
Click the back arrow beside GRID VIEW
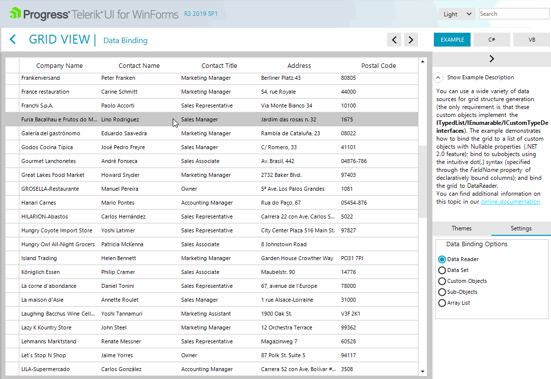(13, 39)
